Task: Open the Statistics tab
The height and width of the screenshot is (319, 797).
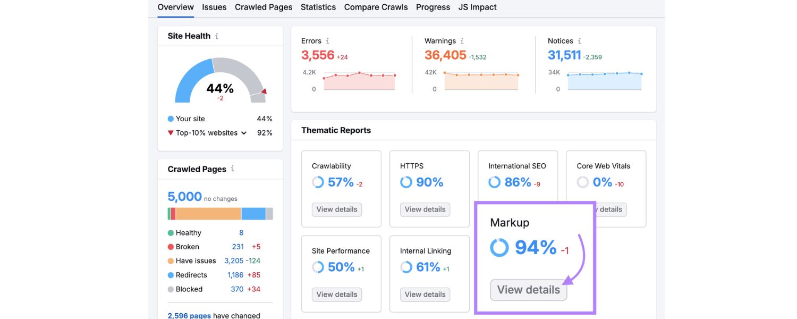Action: click(318, 7)
